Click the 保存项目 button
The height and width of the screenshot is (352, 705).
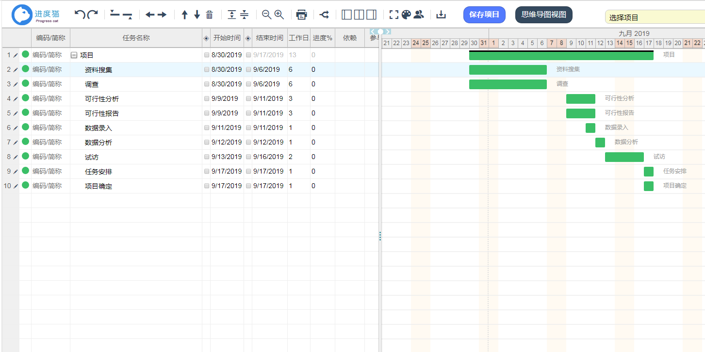[484, 15]
